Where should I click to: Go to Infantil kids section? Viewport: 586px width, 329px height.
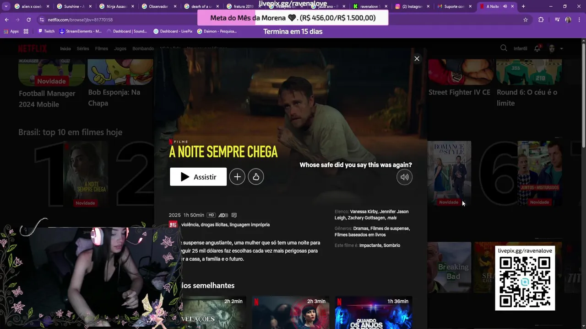pos(520,48)
